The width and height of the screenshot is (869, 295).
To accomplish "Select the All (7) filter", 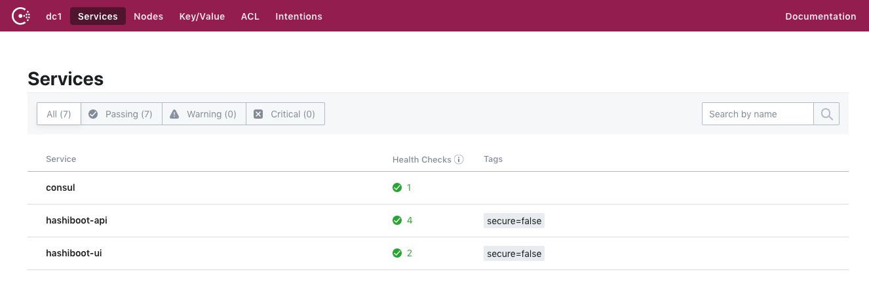I will (x=59, y=114).
